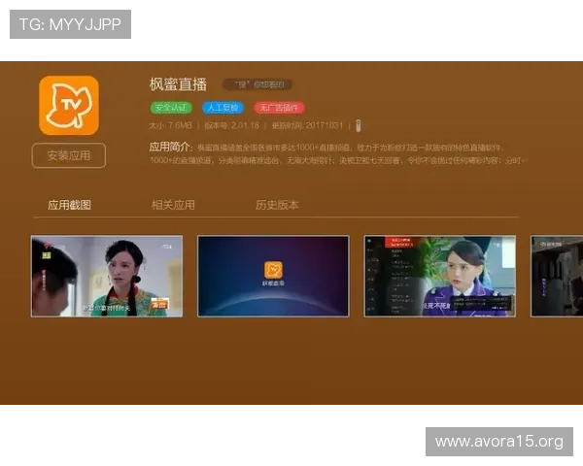This screenshot has width=583, height=466.
Task: Click the 版本号 2.01.18 text
Action: pos(232,125)
